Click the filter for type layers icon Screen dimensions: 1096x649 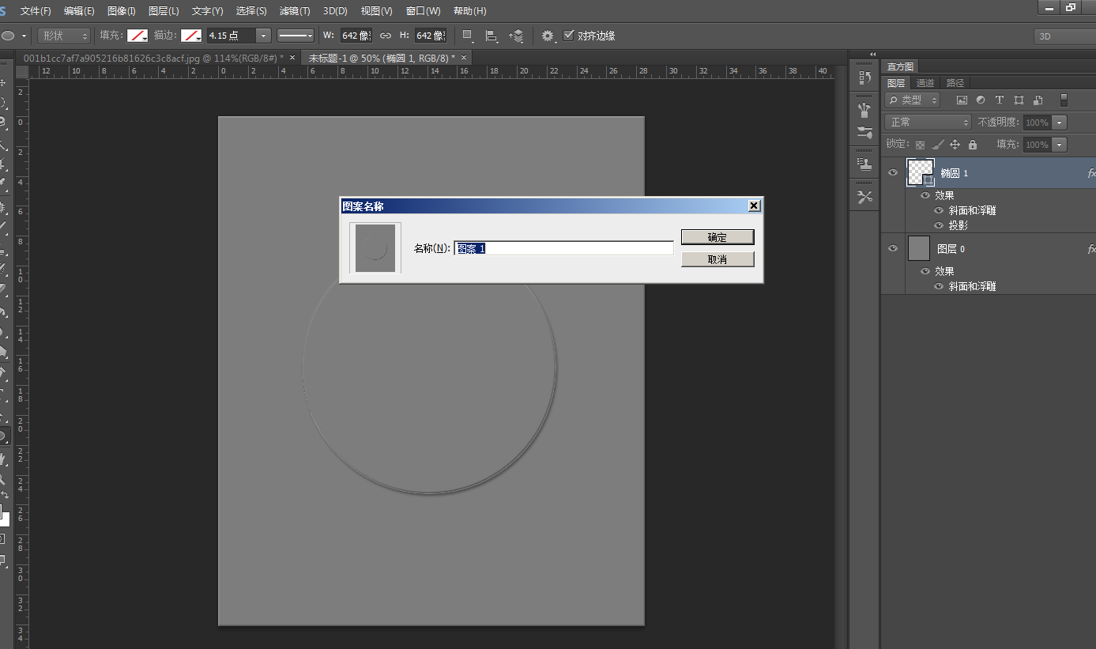[x=1000, y=100]
